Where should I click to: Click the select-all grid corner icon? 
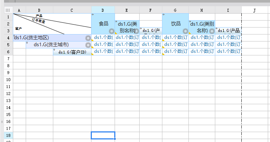[x=8, y=10]
